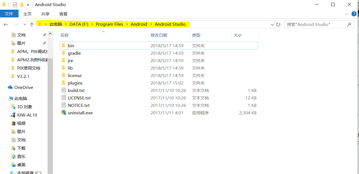This screenshot has height=174, width=359.
Task: Click the search magnifier icon
Action: pyautogui.click(x=349, y=24)
